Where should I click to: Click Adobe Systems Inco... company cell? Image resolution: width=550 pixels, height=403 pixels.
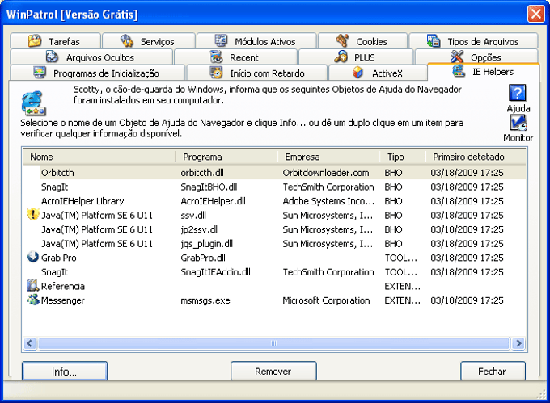[328, 201]
